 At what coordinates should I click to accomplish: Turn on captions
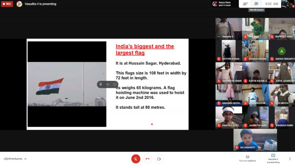[247, 158]
